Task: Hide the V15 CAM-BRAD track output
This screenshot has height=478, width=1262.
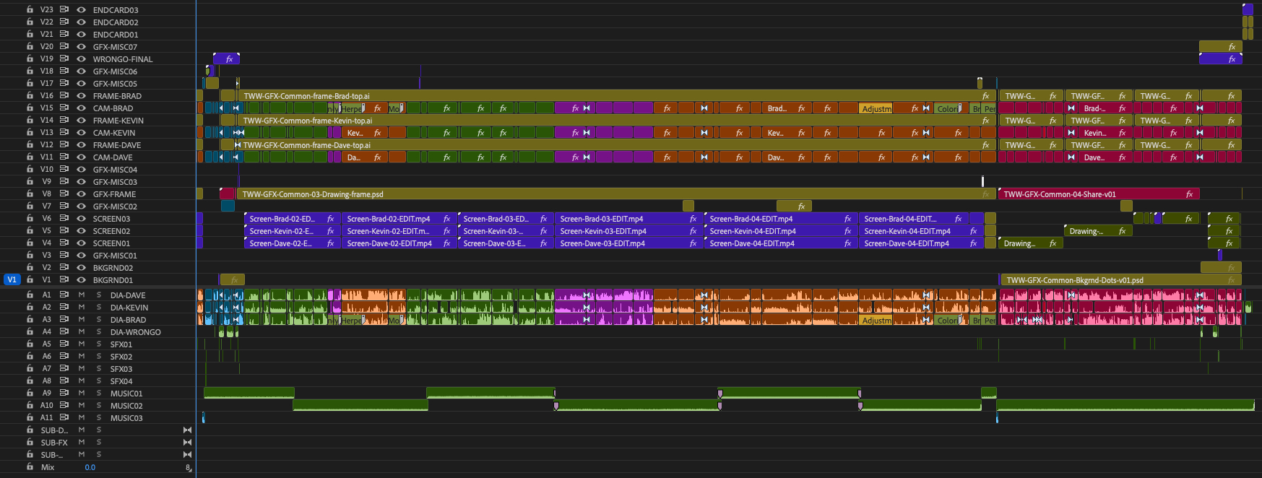Action: click(x=81, y=108)
